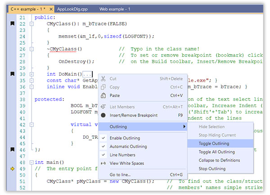Click the collapsed "..." box after DoMain()
Image resolution: width=270 pixels, height=195 pixels.
click(x=88, y=74)
